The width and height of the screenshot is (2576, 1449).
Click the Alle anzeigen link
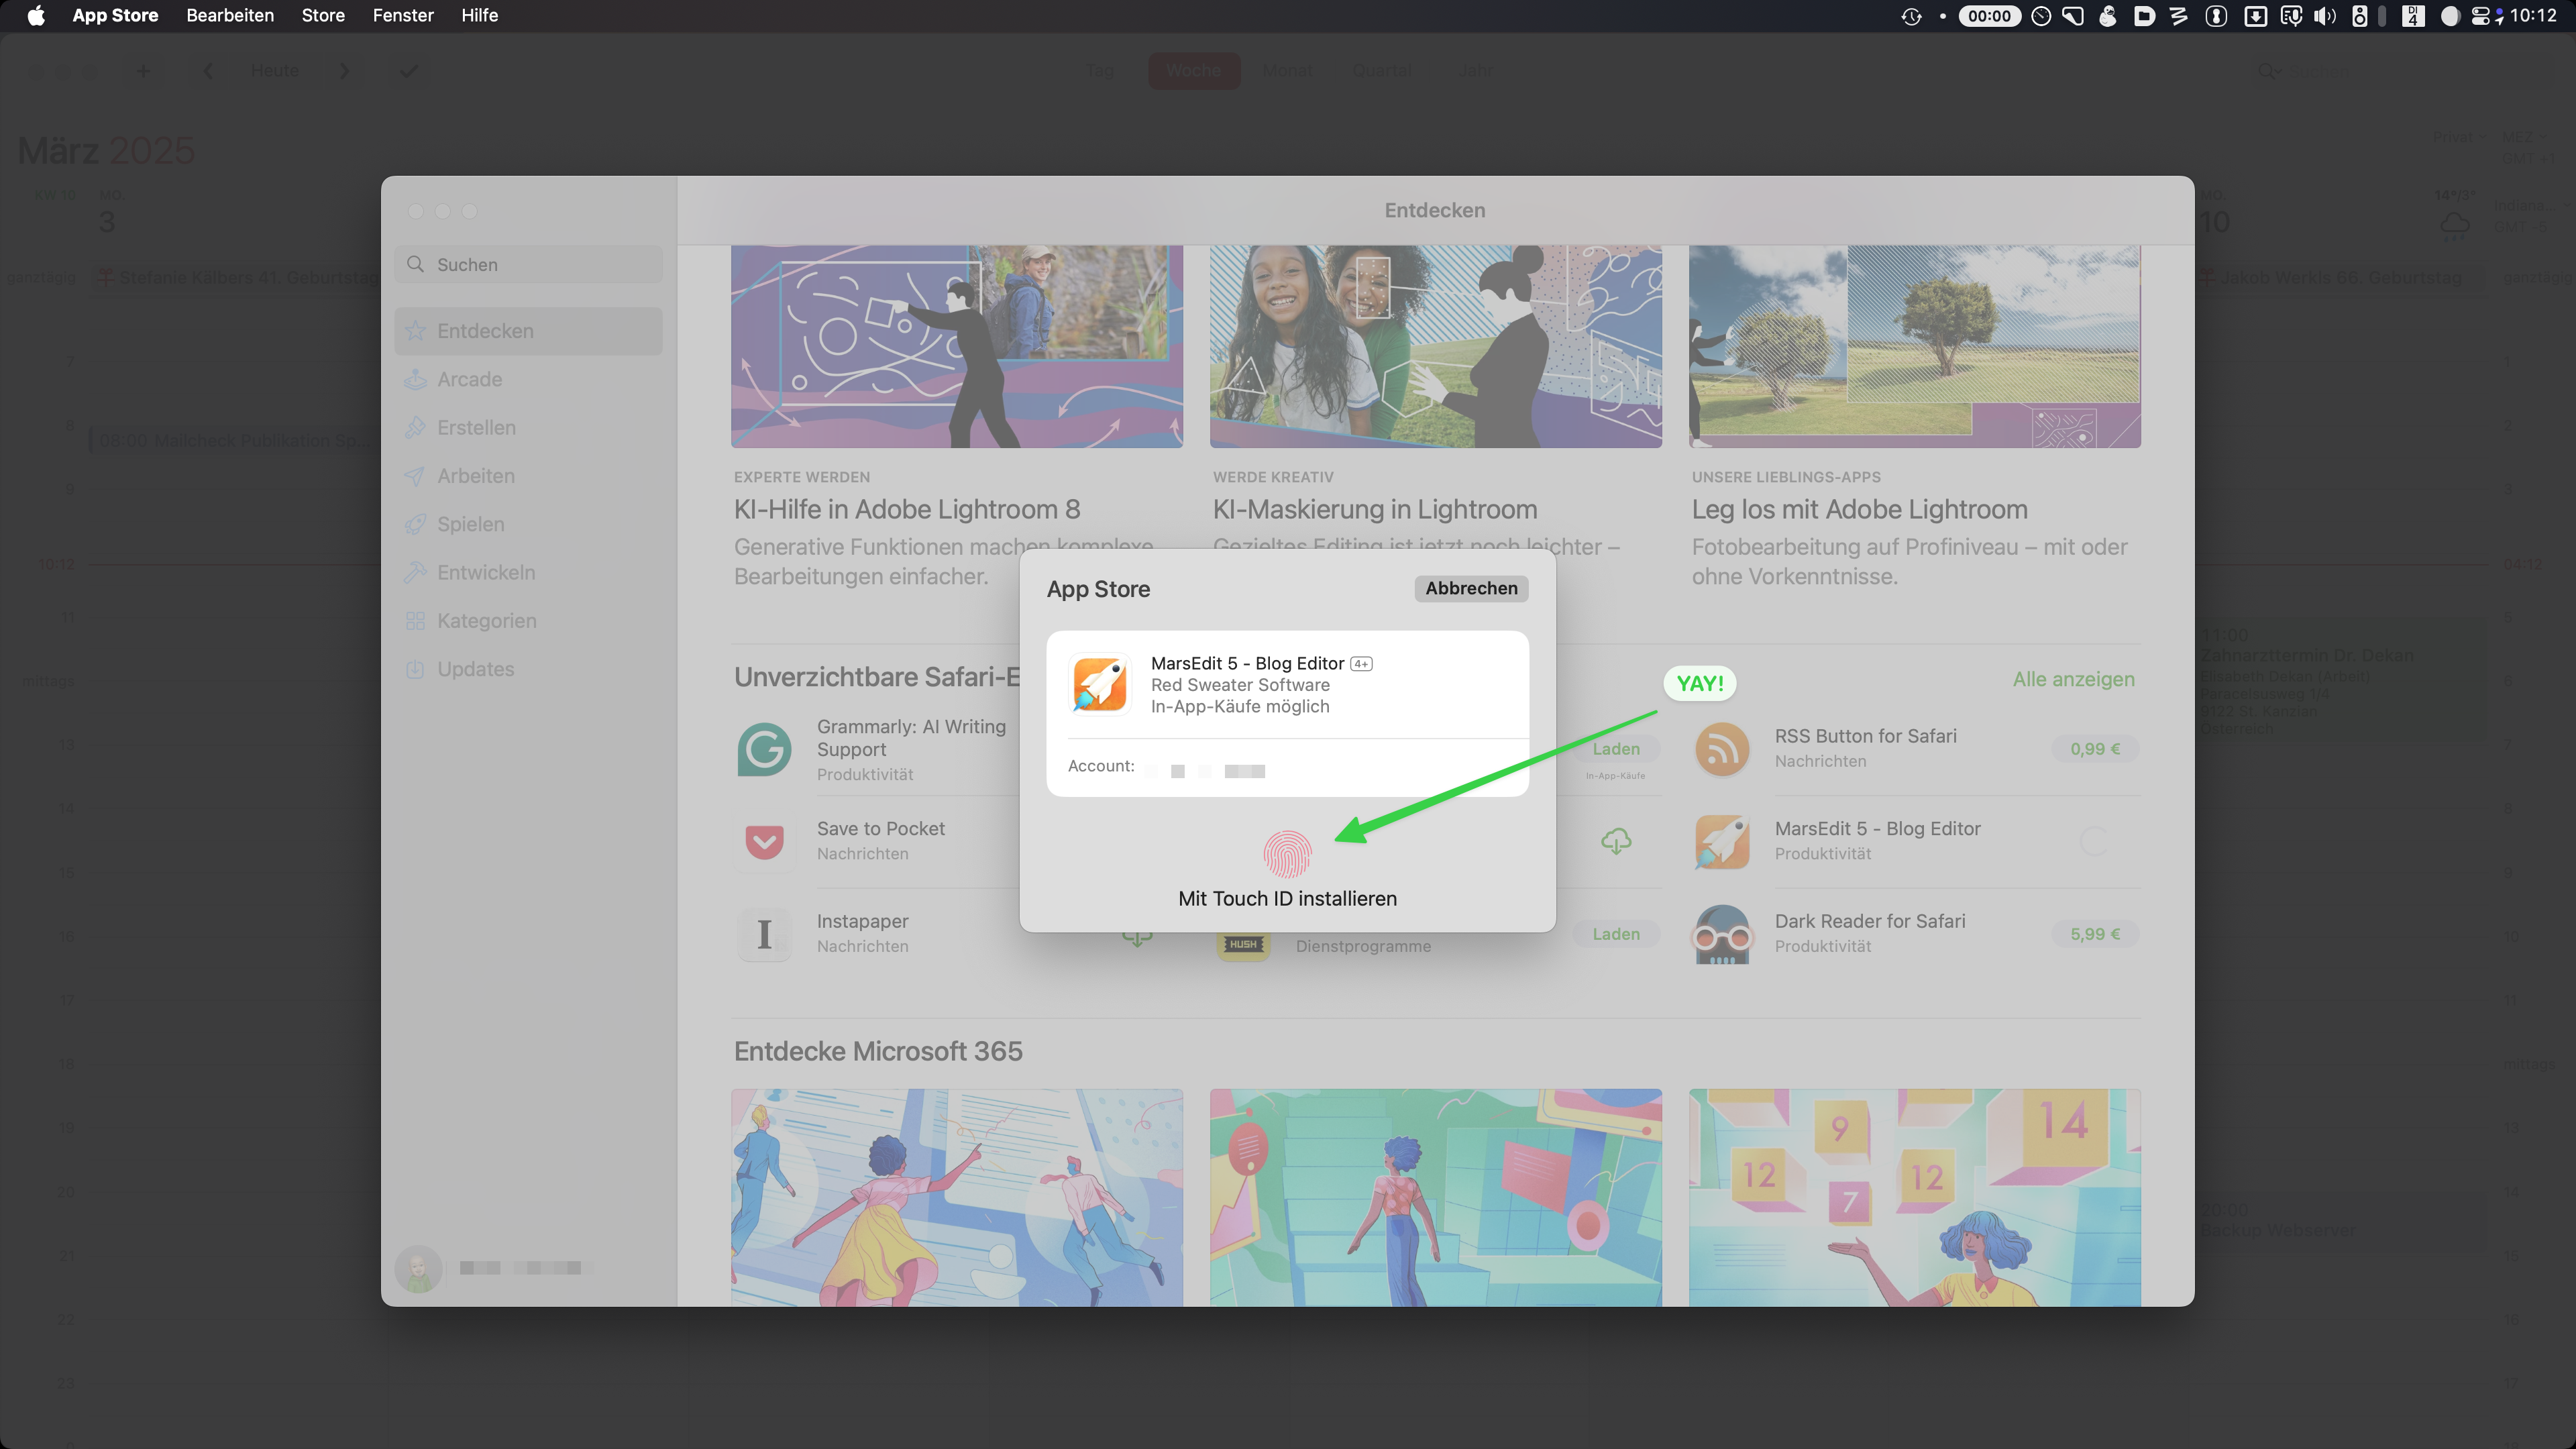[2073, 679]
